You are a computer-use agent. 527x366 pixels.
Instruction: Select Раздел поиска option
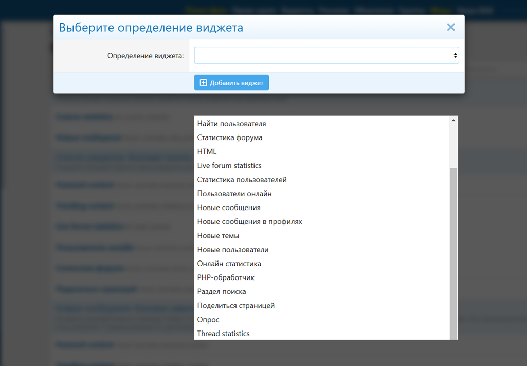pyautogui.click(x=222, y=291)
